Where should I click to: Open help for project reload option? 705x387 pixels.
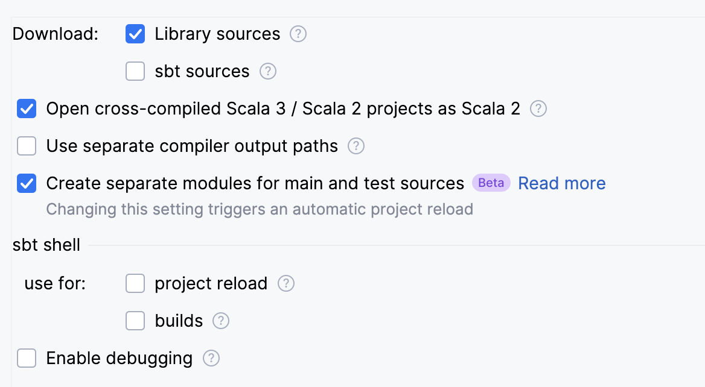click(x=286, y=283)
